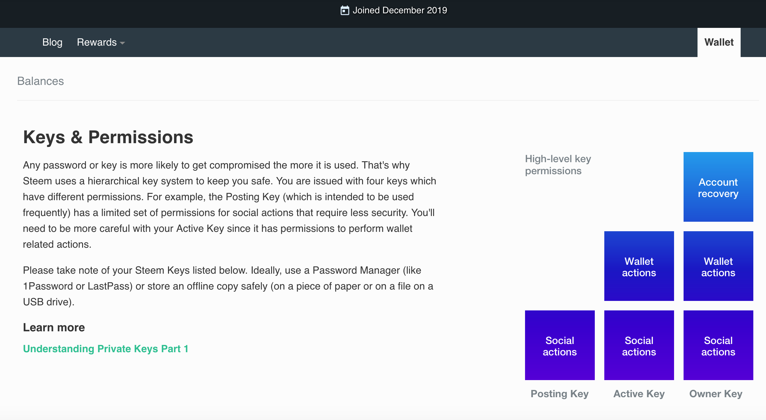Click the Joined December 2019 text
The height and width of the screenshot is (420, 766).
click(400, 10)
